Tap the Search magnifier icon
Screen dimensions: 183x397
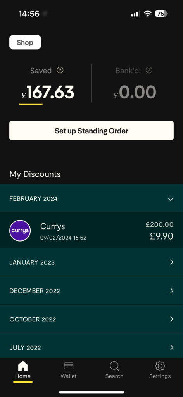[114, 366]
